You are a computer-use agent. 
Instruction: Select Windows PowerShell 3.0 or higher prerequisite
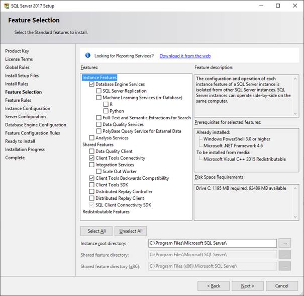pyautogui.click(x=237, y=139)
